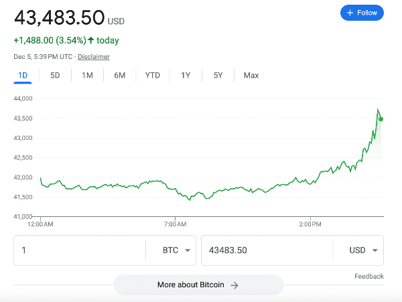View the 1Y price history

[186, 75]
